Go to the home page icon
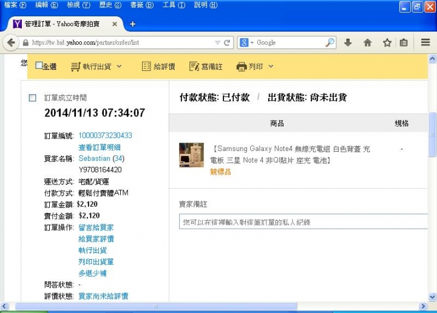This screenshot has height=313, width=437. coord(367,42)
